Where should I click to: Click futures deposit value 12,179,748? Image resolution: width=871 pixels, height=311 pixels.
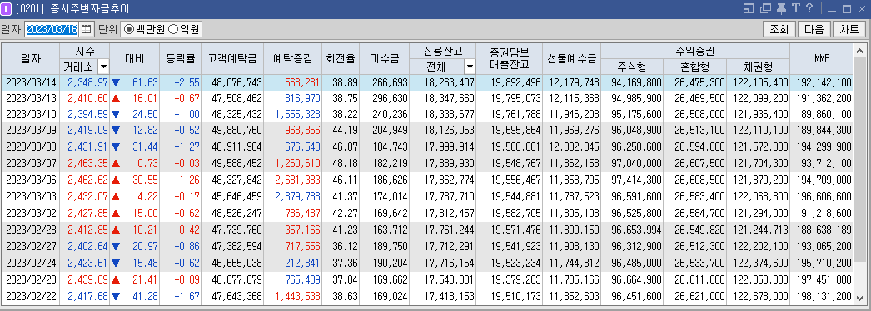click(x=575, y=83)
